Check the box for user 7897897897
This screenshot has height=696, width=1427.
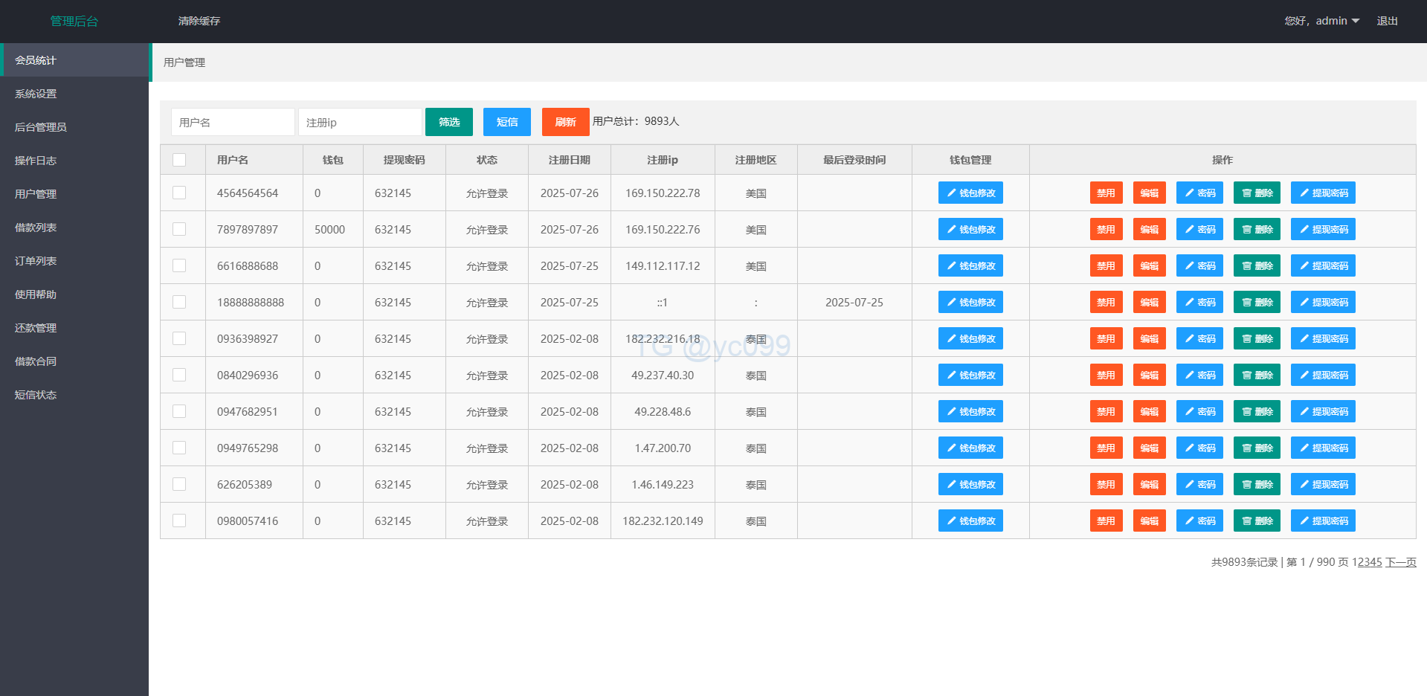(179, 229)
